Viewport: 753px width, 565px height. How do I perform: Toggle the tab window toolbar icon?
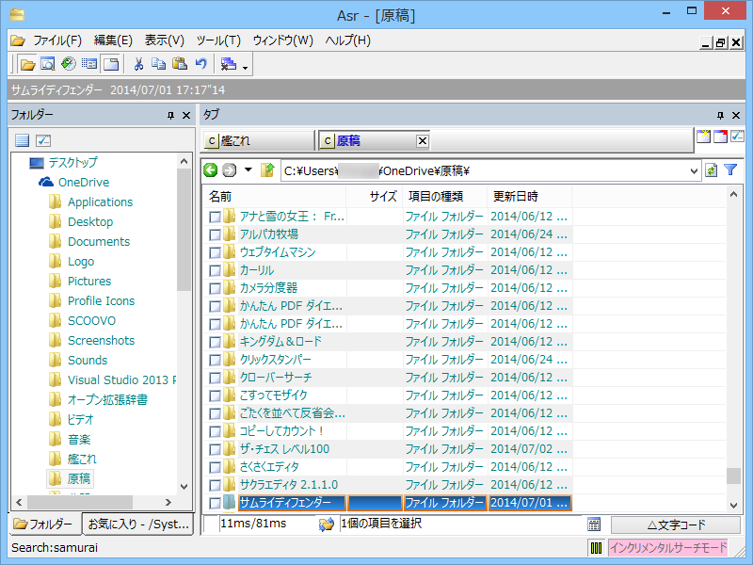click(111, 64)
